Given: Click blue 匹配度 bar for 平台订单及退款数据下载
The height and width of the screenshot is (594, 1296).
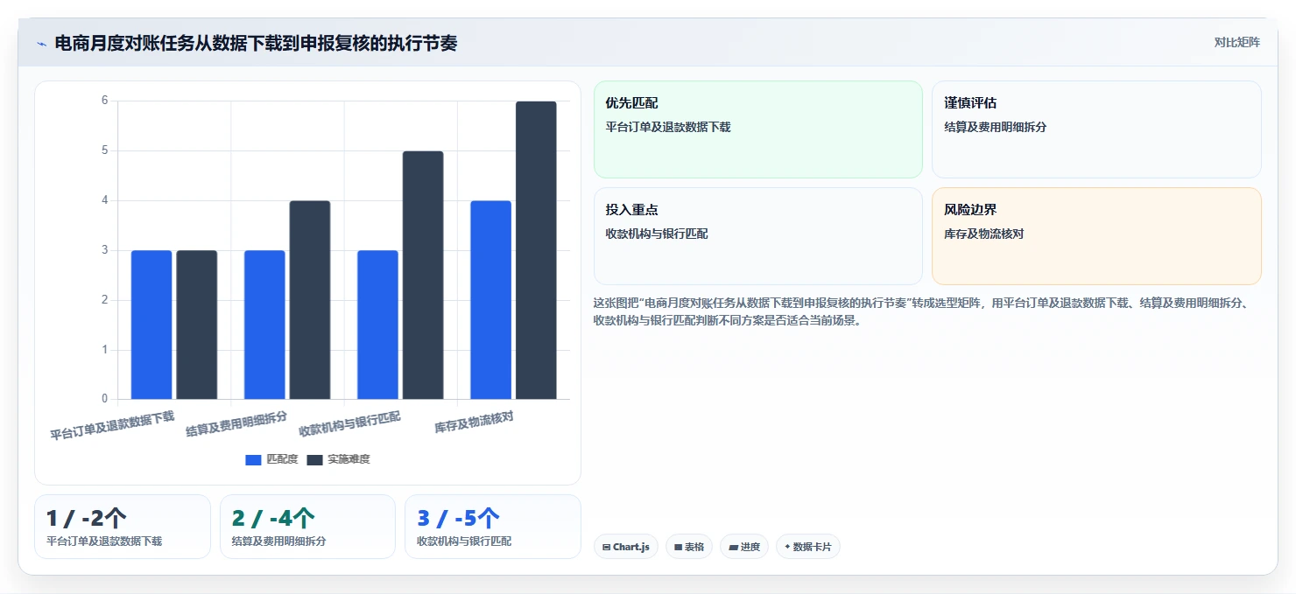Looking at the screenshot, I should [x=151, y=325].
